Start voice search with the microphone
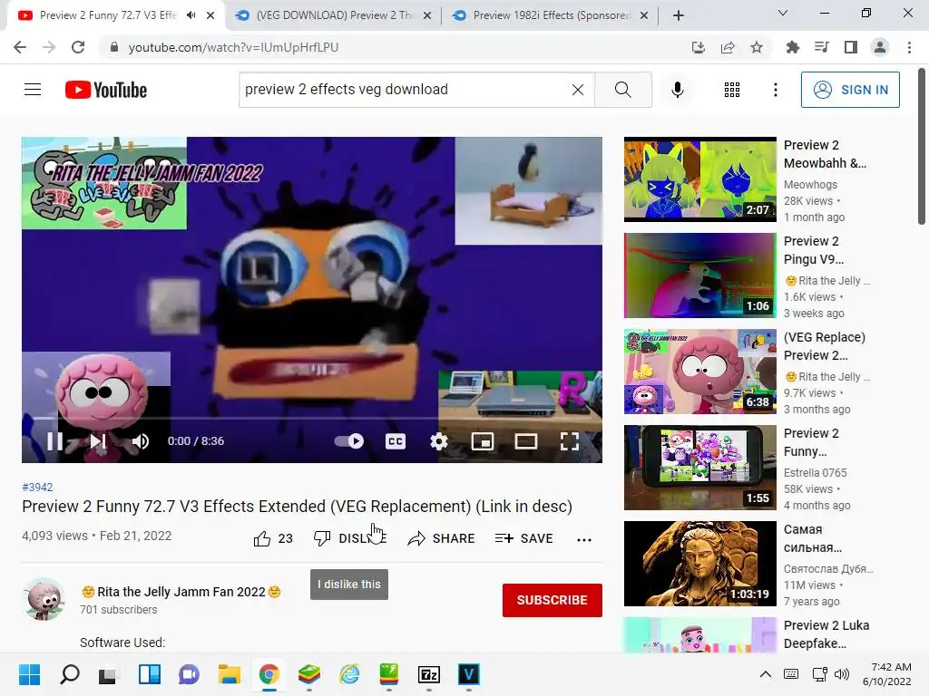The width and height of the screenshot is (929, 696). click(x=677, y=90)
